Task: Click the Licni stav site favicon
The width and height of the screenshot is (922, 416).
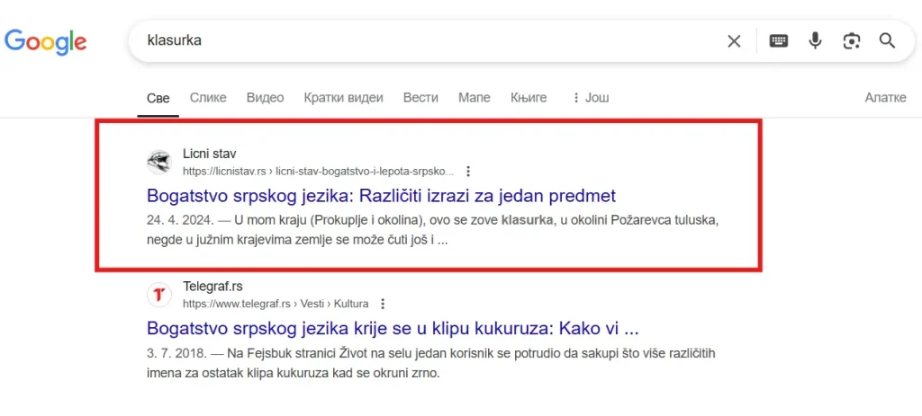Action: coord(158,162)
